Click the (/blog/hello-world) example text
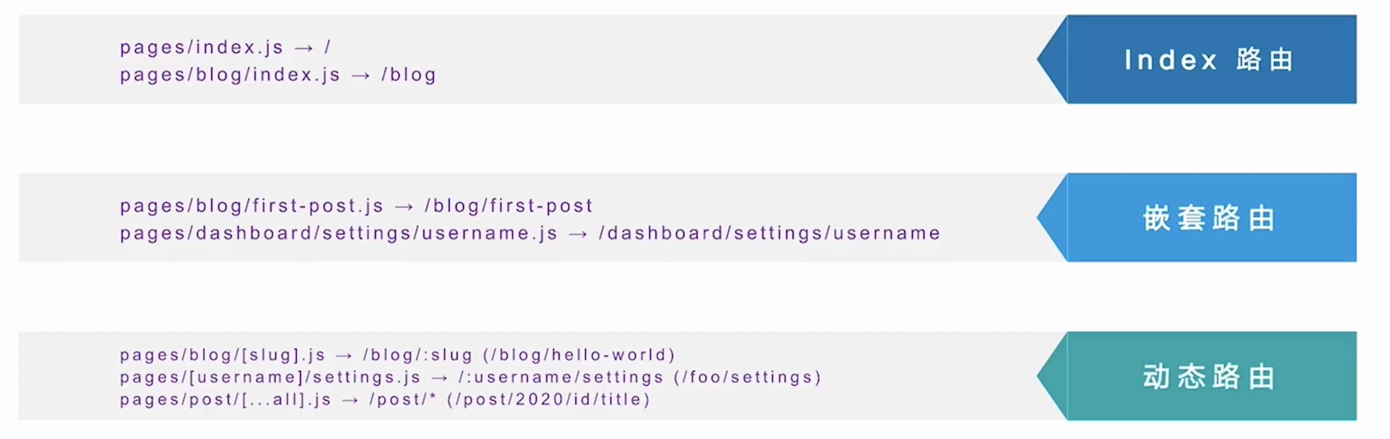Screen dimensions: 1390x439 pos(579,355)
